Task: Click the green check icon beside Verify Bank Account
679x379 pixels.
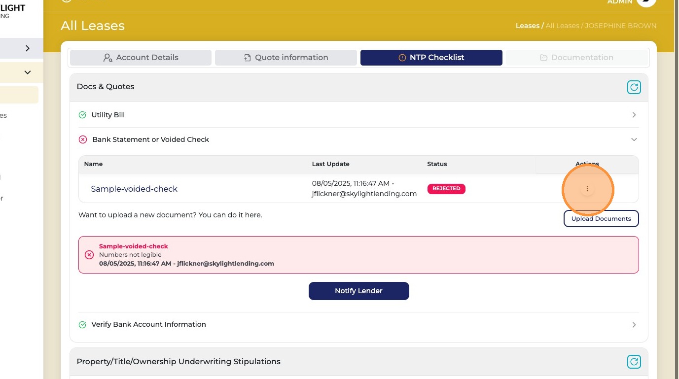Action: [x=82, y=324]
